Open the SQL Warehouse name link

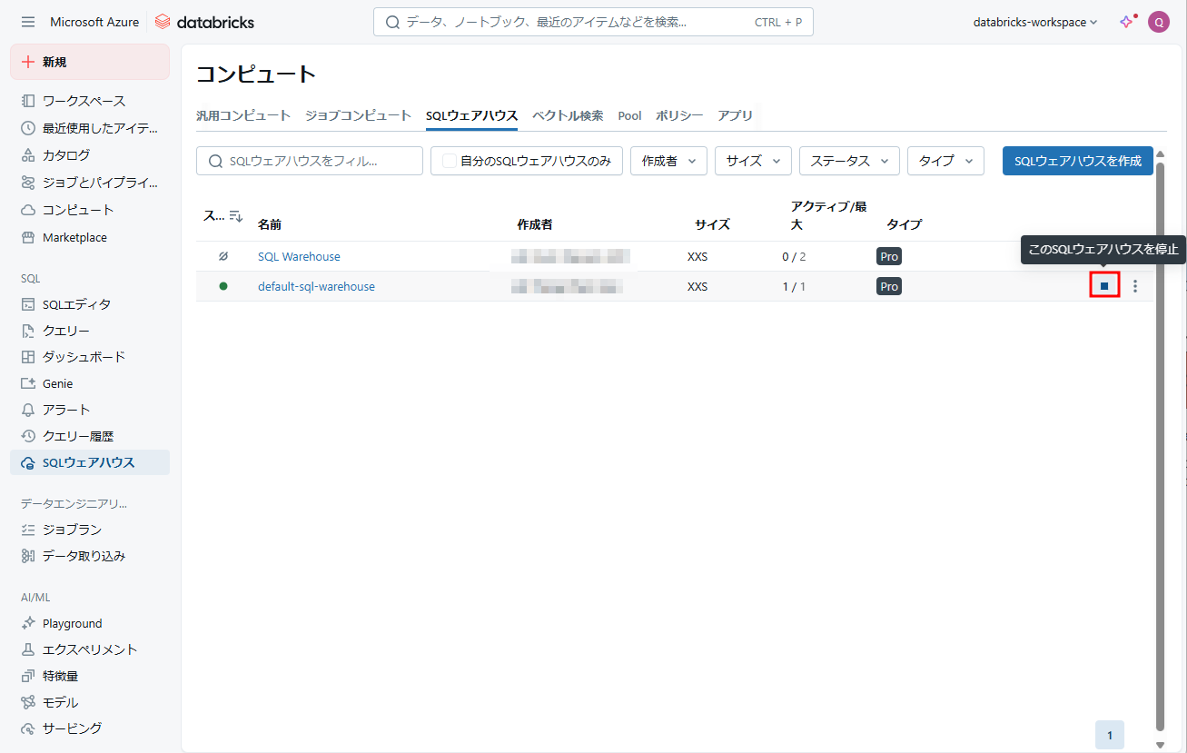(299, 257)
